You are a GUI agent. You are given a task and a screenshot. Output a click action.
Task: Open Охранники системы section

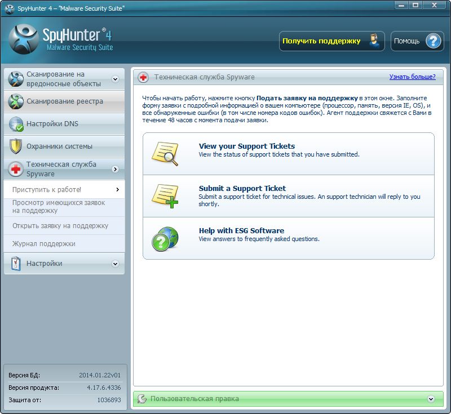[64, 146]
